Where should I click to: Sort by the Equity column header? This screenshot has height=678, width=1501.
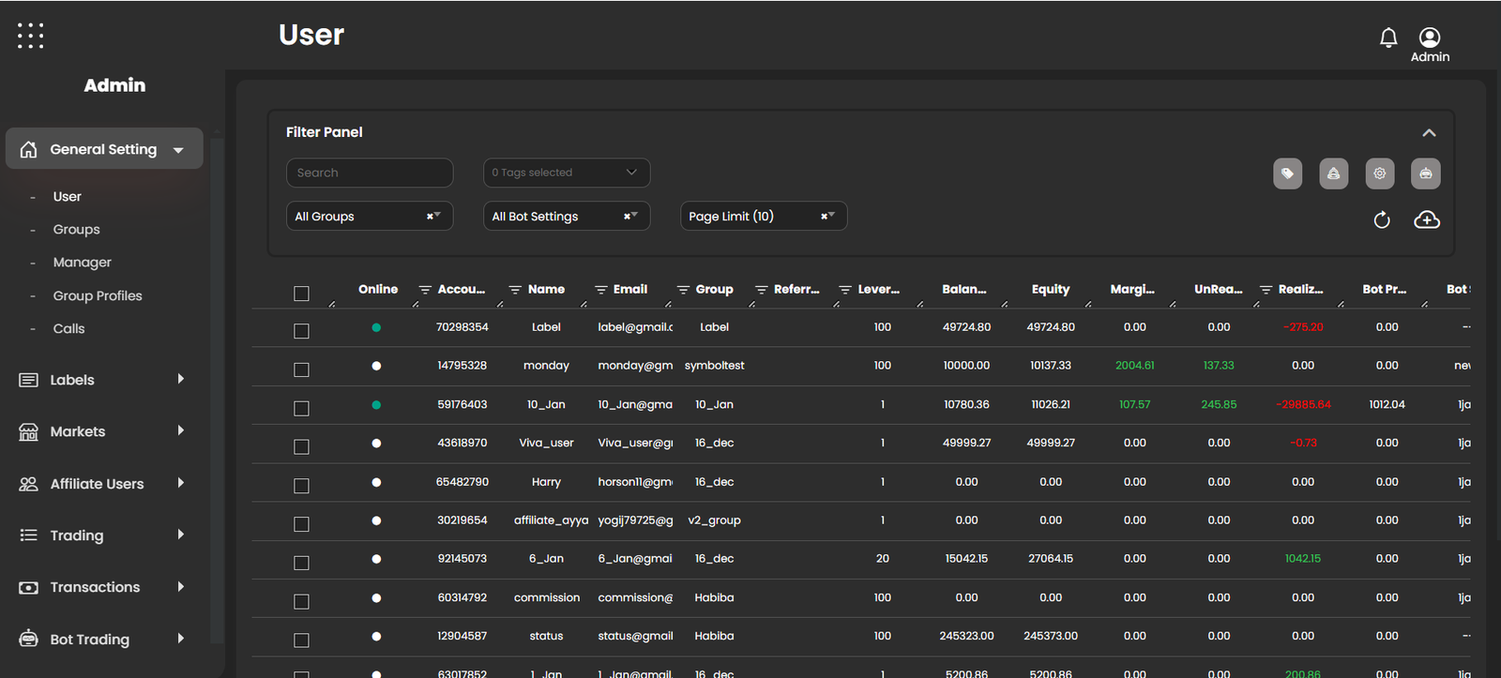coord(1051,289)
